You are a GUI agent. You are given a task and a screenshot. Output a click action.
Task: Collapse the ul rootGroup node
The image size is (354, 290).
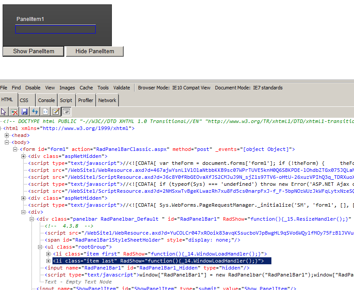coord(40,247)
